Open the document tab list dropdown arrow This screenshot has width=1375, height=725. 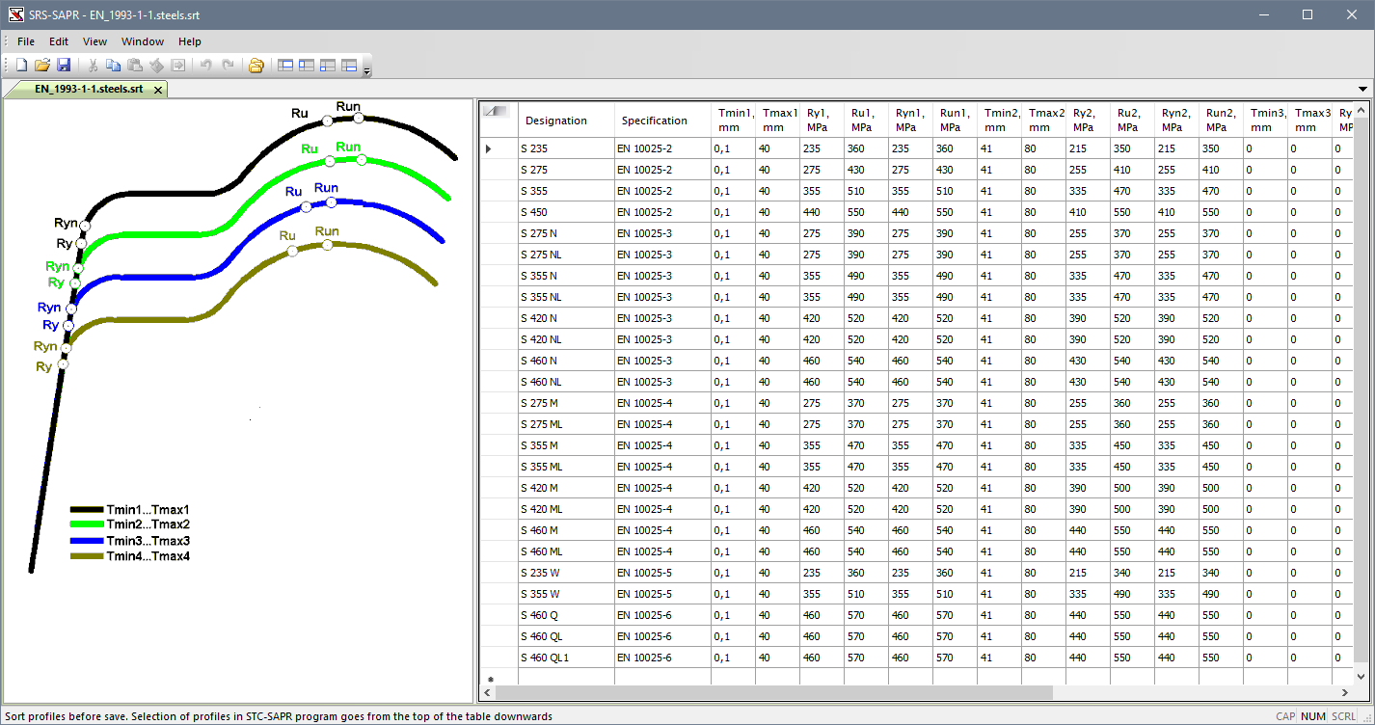pyautogui.click(x=1362, y=89)
